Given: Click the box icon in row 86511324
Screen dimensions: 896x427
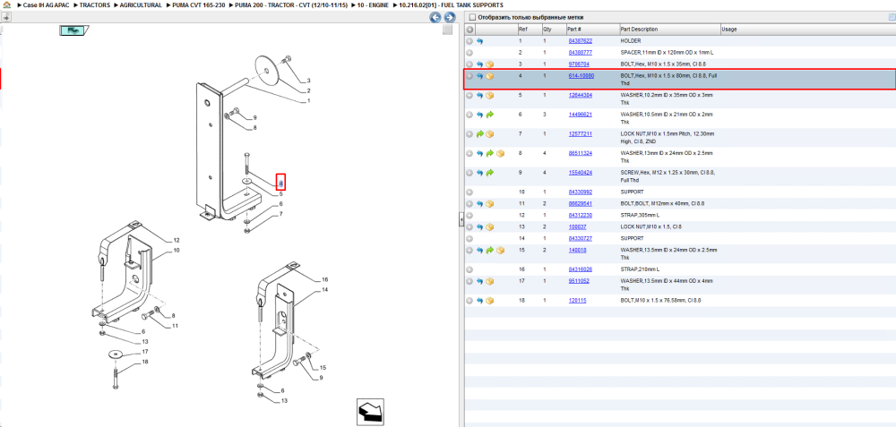Looking at the screenshot, I should coord(500,154).
